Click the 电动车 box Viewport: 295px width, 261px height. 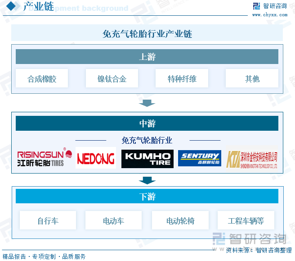[113, 220]
